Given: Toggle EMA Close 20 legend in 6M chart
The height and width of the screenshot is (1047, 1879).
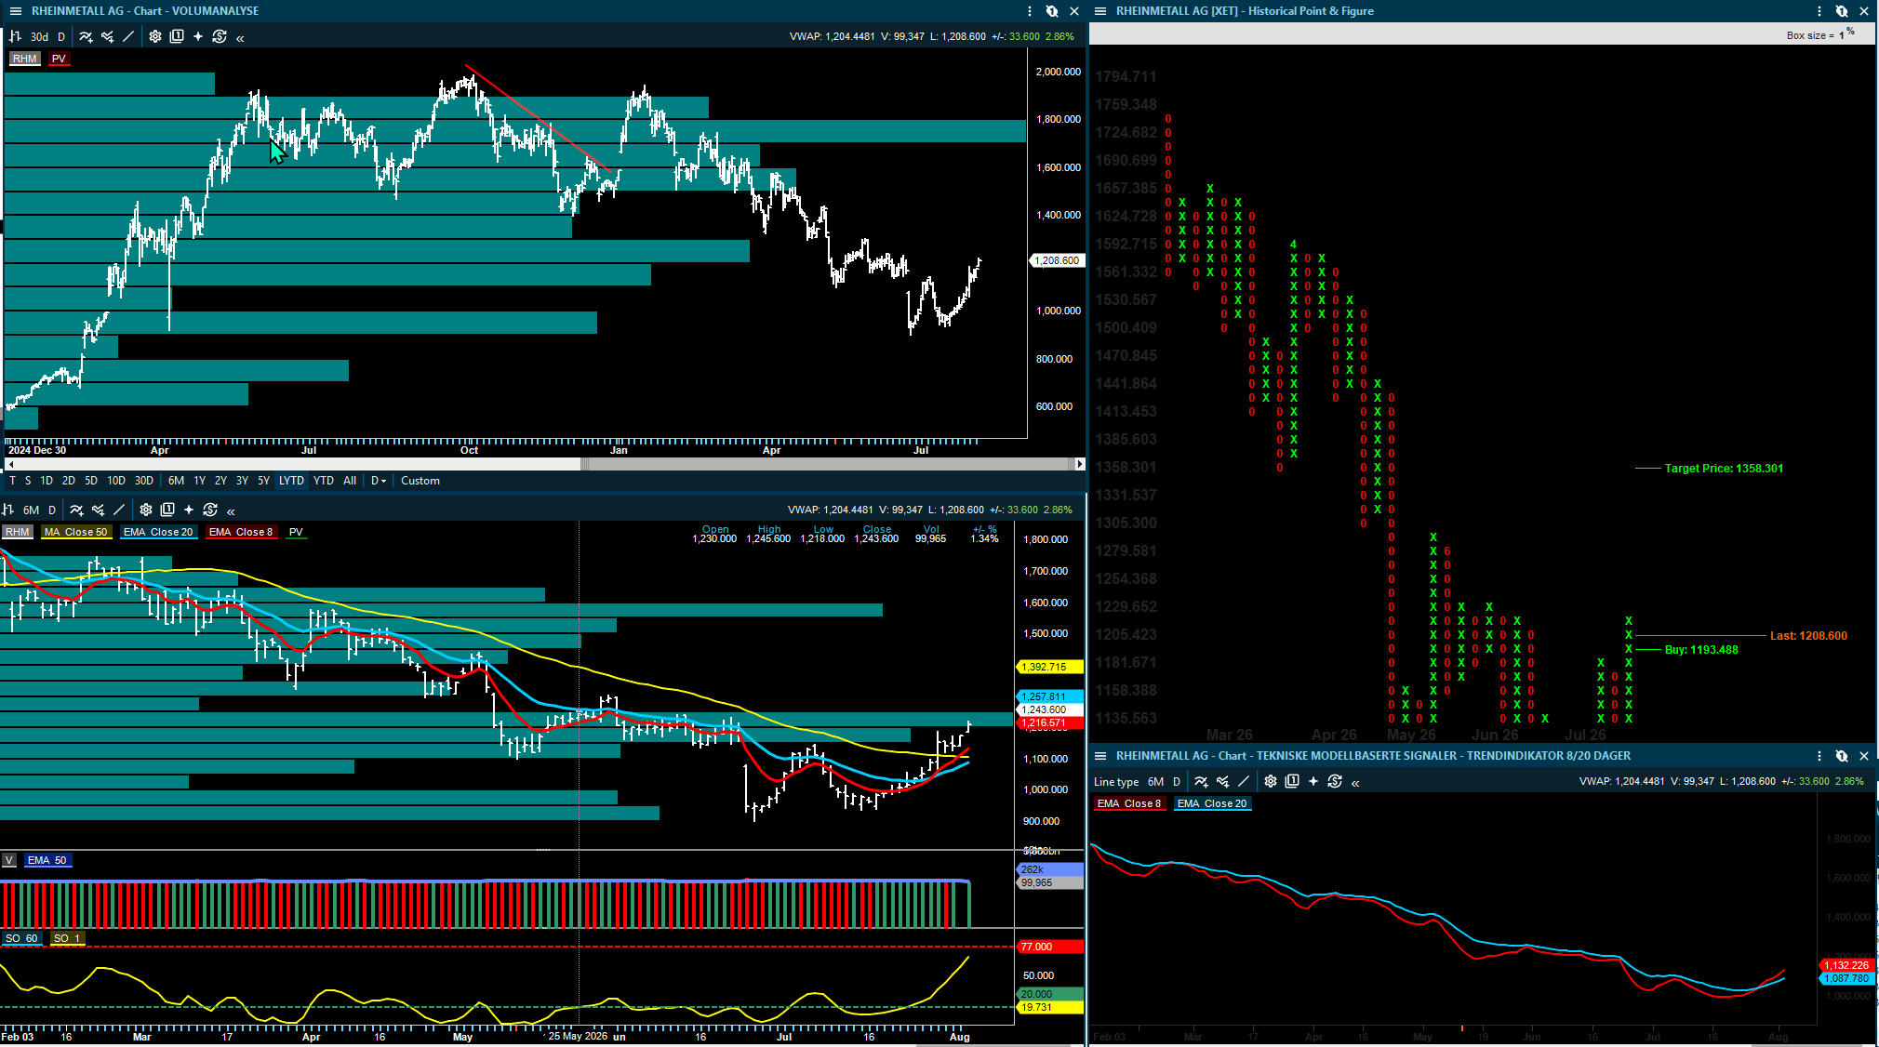Looking at the screenshot, I should [158, 532].
